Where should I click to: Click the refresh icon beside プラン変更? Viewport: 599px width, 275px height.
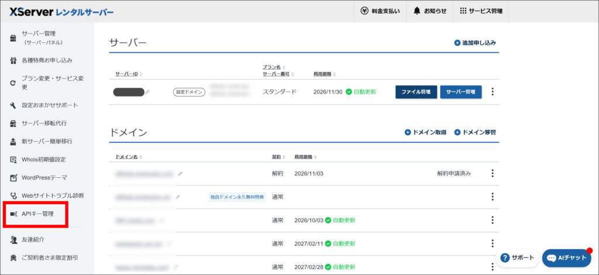pos(13,83)
